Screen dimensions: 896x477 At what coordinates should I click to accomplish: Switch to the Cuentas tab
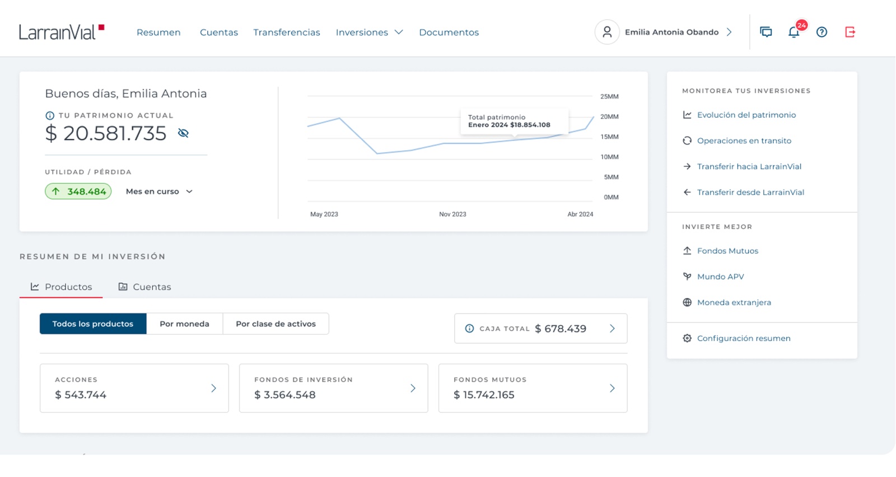point(145,287)
